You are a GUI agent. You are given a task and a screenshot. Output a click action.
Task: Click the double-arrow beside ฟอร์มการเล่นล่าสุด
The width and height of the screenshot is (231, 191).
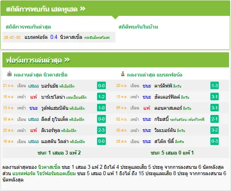[67, 60]
